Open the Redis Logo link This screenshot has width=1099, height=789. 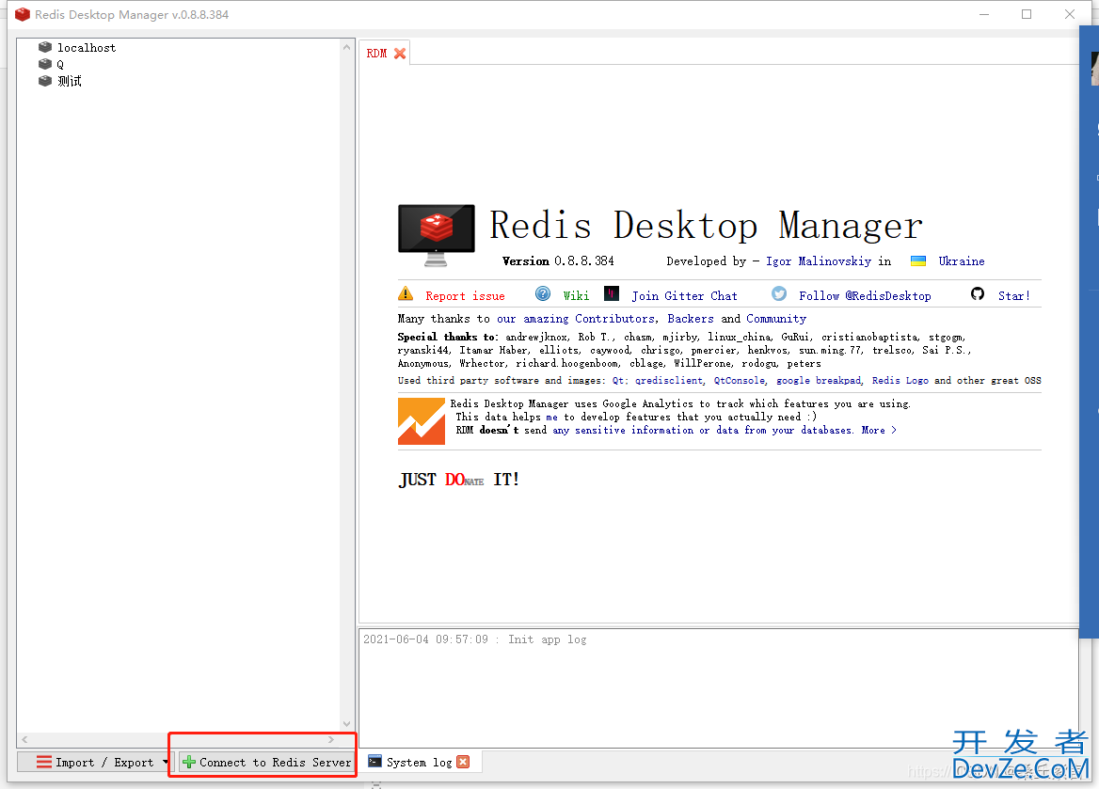pyautogui.click(x=900, y=381)
